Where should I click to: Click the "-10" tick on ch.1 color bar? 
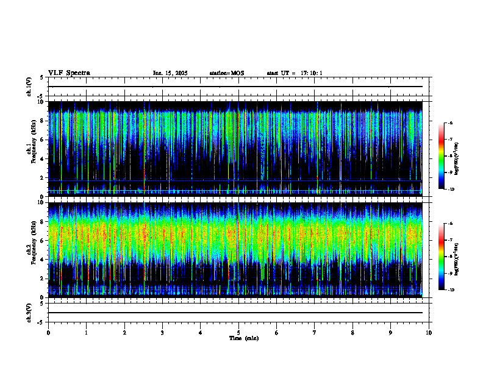point(451,190)
